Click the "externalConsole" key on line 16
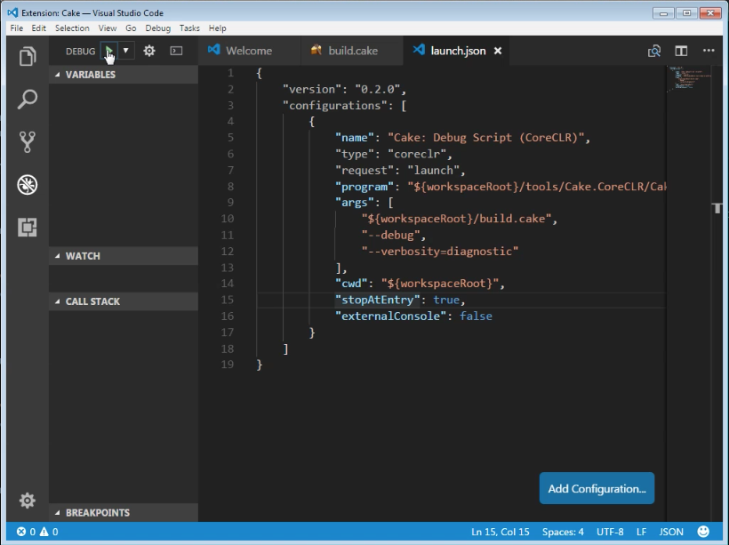Image resolution: width=729 pixels, height=545 pixels. (390, 317)
